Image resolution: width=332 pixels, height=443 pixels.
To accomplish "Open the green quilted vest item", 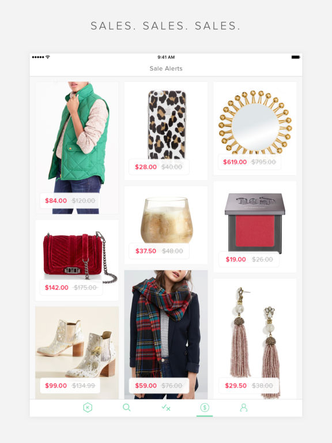I will click(x=77, y=148).
